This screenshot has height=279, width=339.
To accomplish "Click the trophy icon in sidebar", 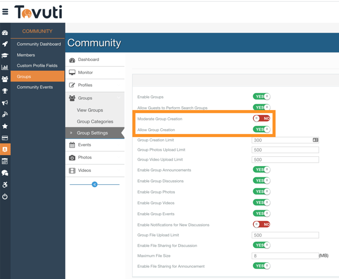I will (x=5, y=91).
